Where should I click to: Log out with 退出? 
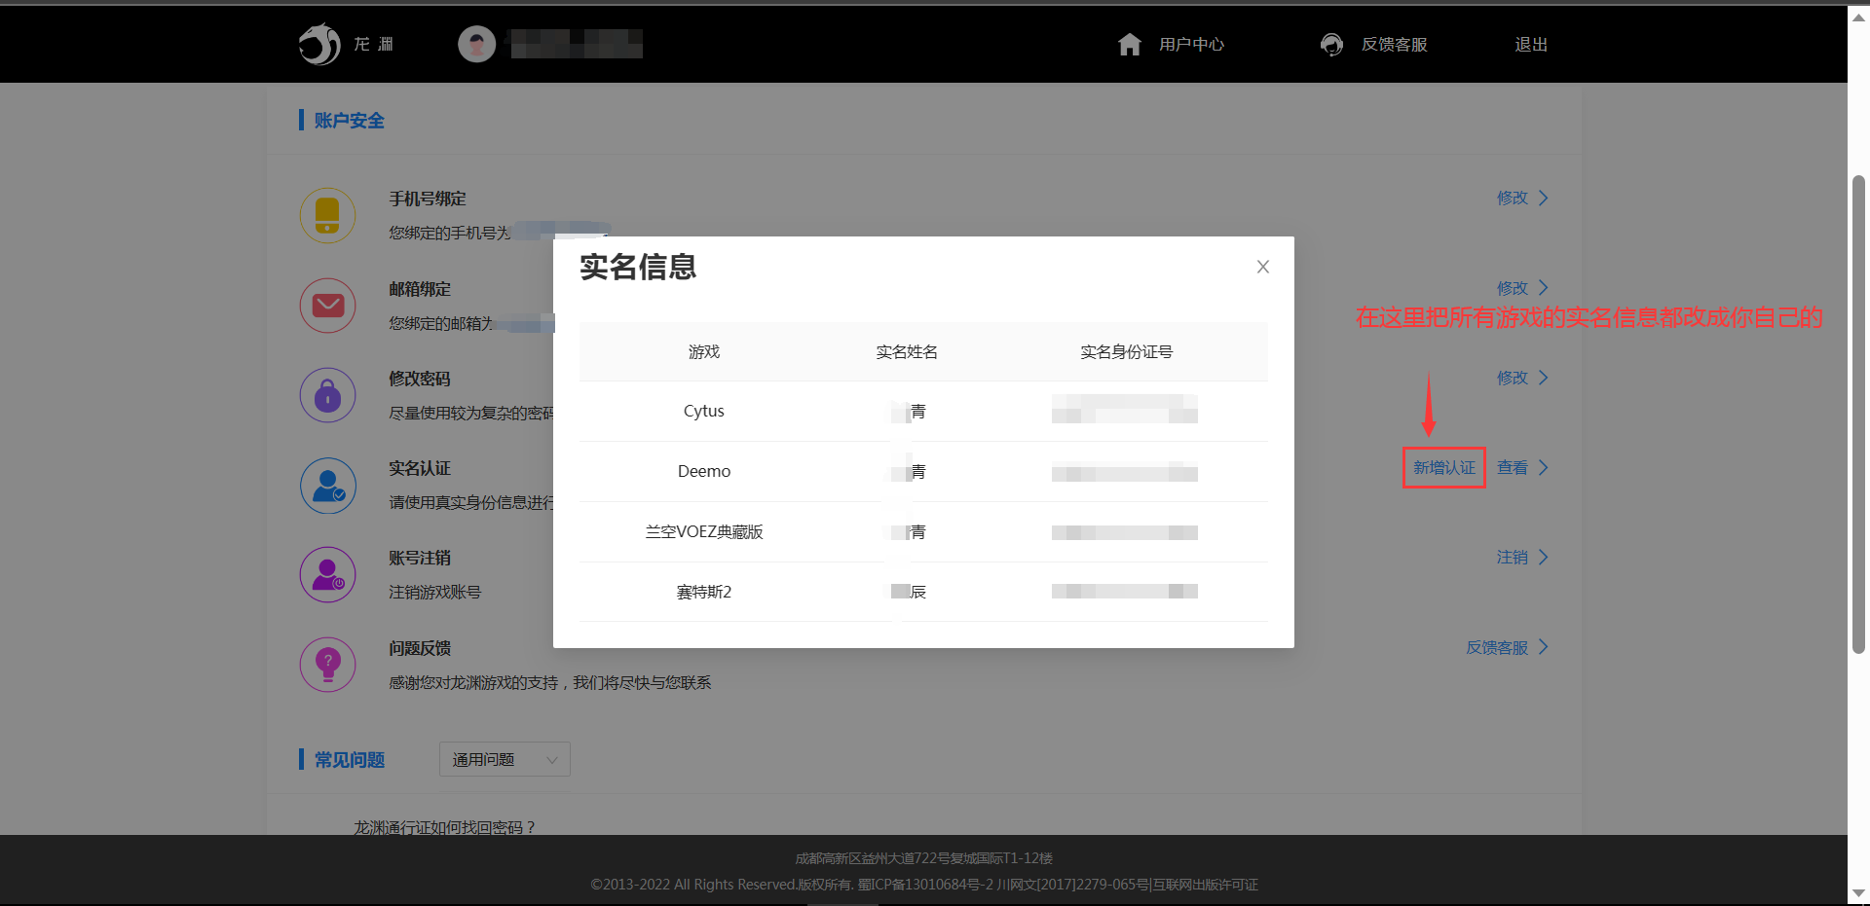click(x=1531, y=44)
